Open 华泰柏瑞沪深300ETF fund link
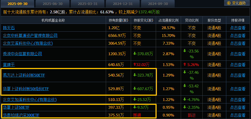Screen dimensions: 251x119 click(21, 115)
